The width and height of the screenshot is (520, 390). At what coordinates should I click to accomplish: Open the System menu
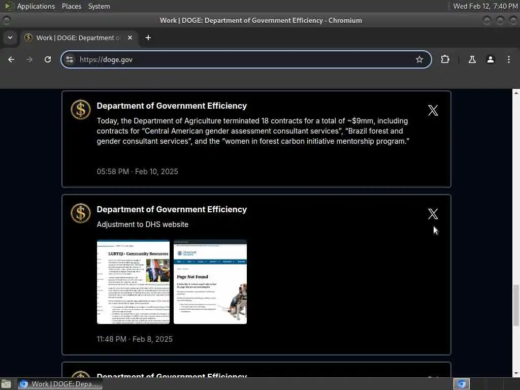coord(99,6)
